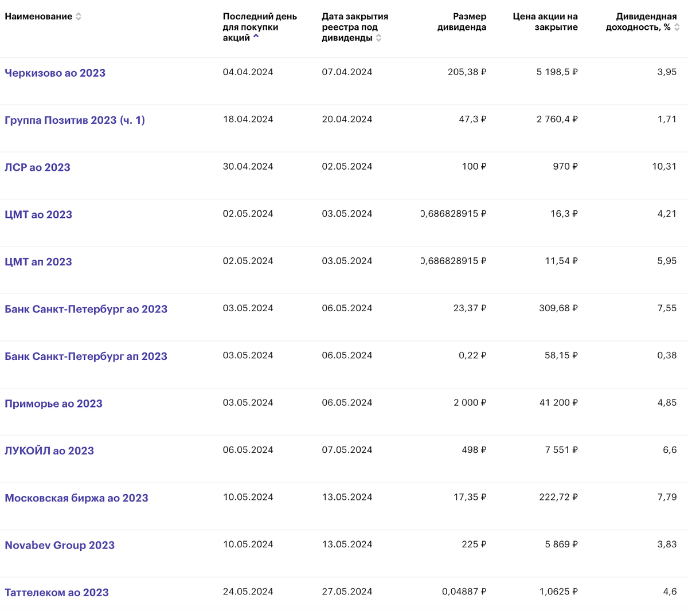This screenshot has width=688, height=611.
Task: Select ЛУКОЙЛ purchase date 06.05.2024
Action: click(x=248, y=450)
